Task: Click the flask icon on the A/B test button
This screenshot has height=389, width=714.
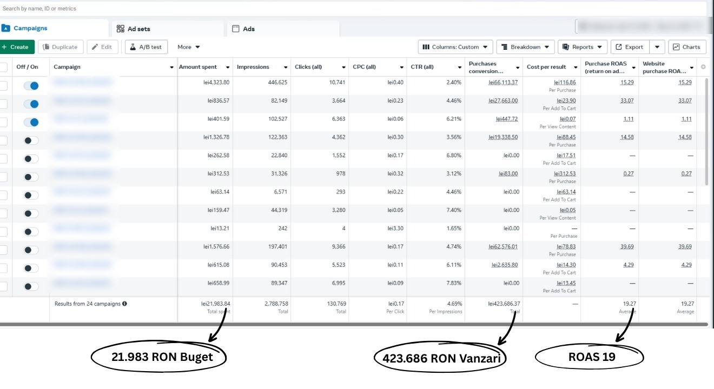Action: coord(133,47)
